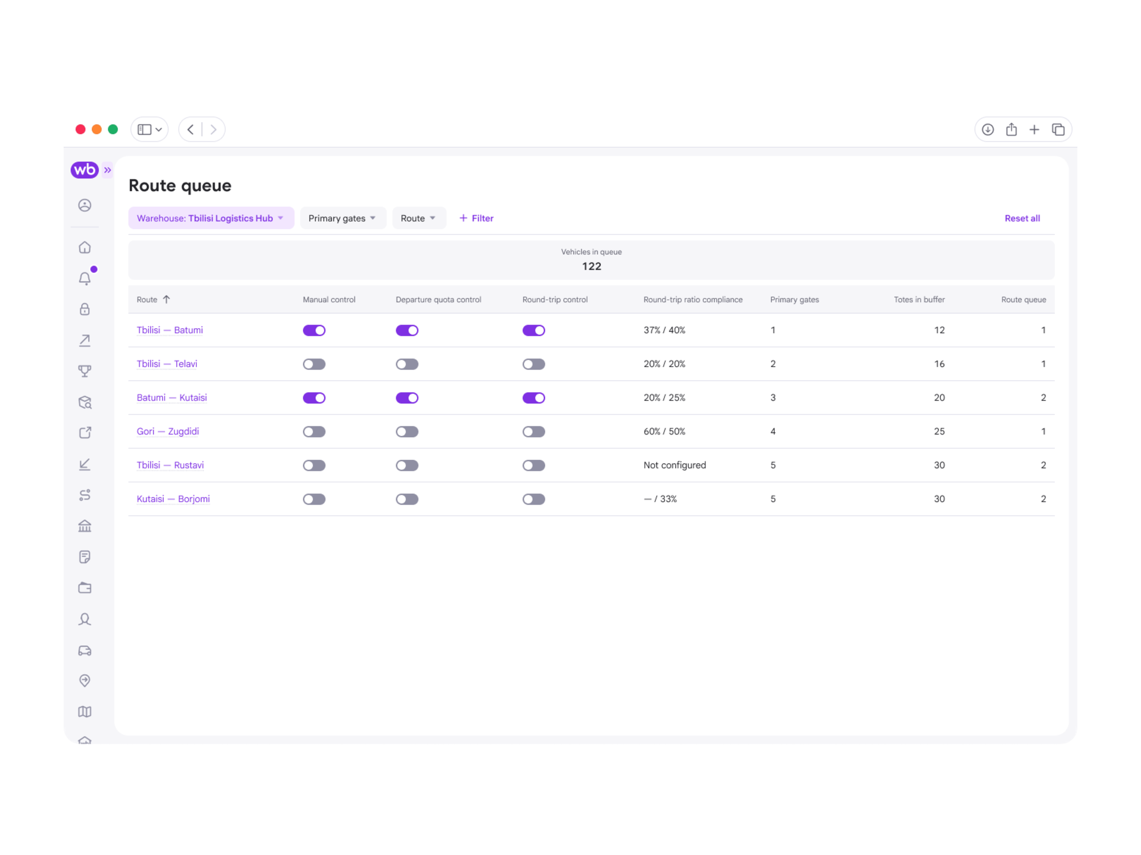Open the map icon in sidebar
Image resolution: width=1141 pixels, height=855 pixels.
coord(84,711)
